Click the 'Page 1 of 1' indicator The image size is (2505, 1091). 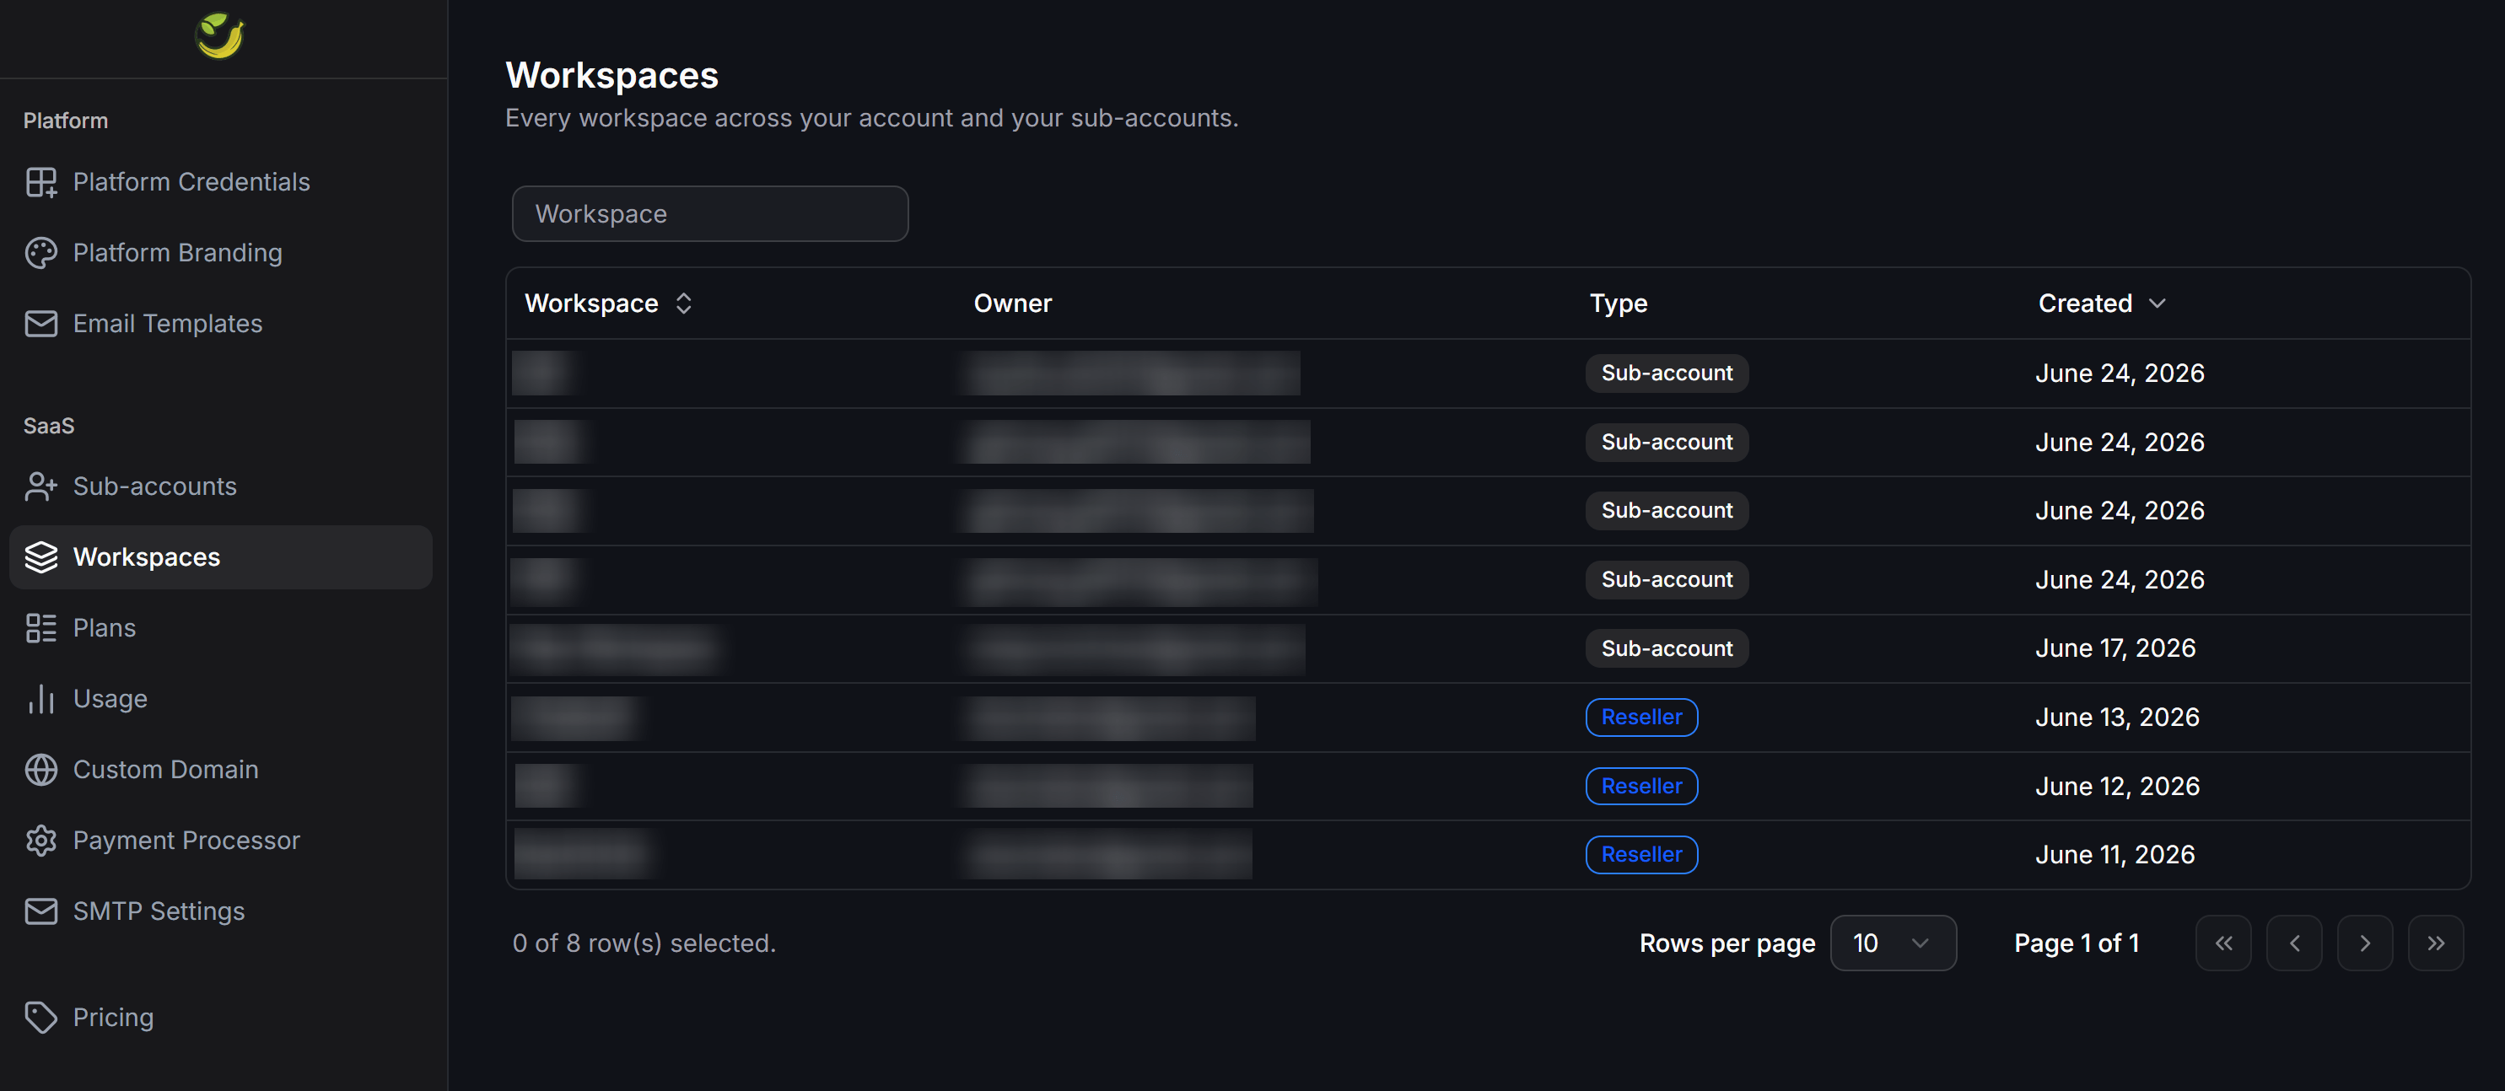[2077, 943]
